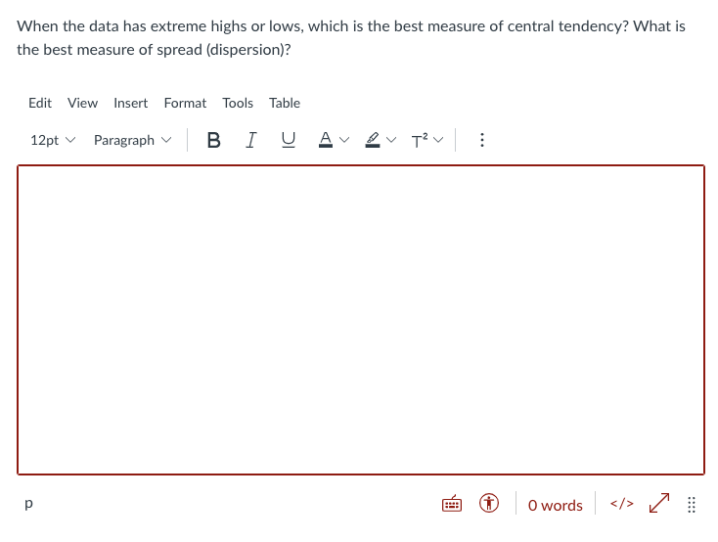Toggle Italic formatting
The image size is (718, 542).
(250, 140)
